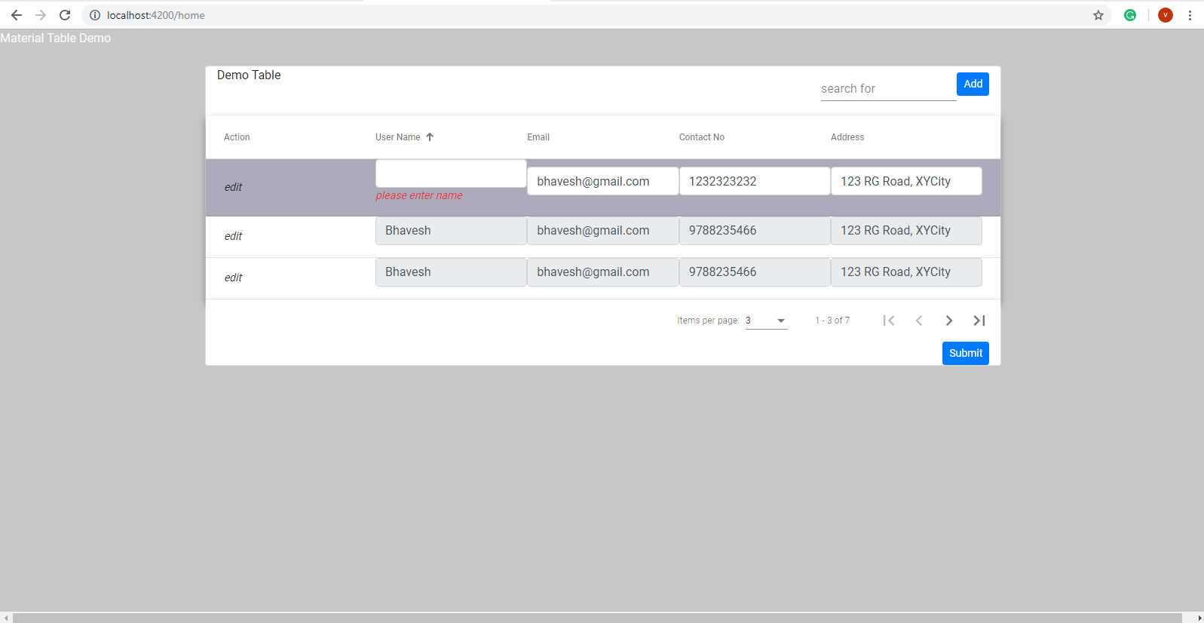Viewport: 1204px width, 623px height.
Task: Open the browser profile avatar
Action: pyautogui.click(x=1166, y=15)
